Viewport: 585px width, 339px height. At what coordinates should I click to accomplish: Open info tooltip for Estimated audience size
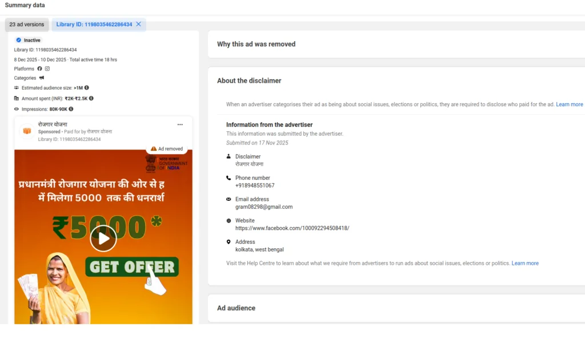(87, 88)
